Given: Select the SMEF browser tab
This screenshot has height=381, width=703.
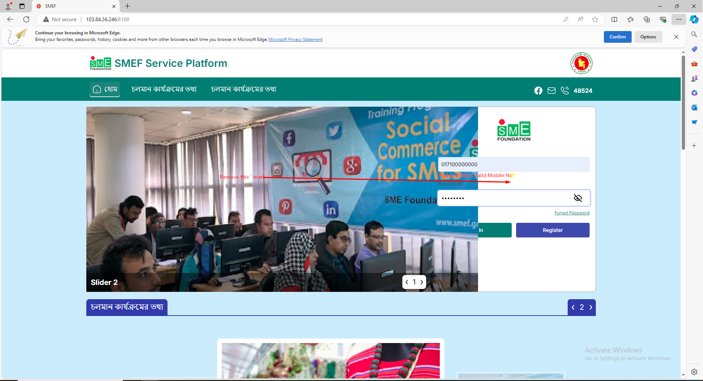Looking at the screenshot, I should click(76, 6).
